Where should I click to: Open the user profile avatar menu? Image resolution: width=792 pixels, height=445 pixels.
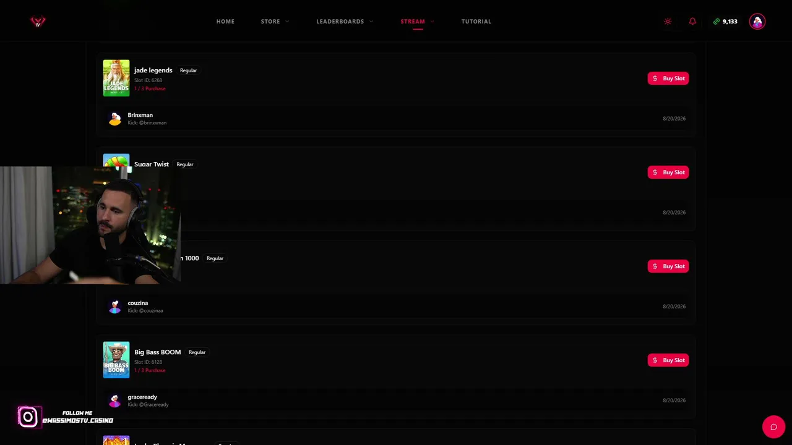pyautogui.click(x=757, y=22)
